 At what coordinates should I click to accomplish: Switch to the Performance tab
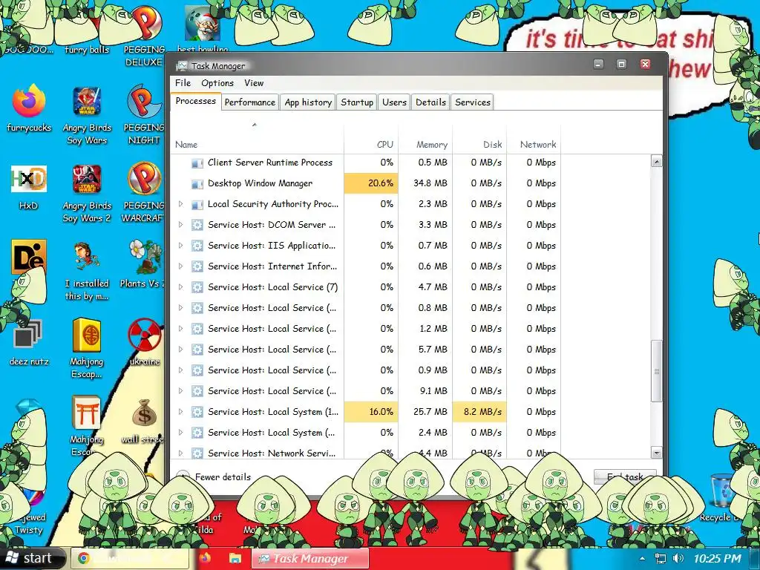[x=250, y=102]
